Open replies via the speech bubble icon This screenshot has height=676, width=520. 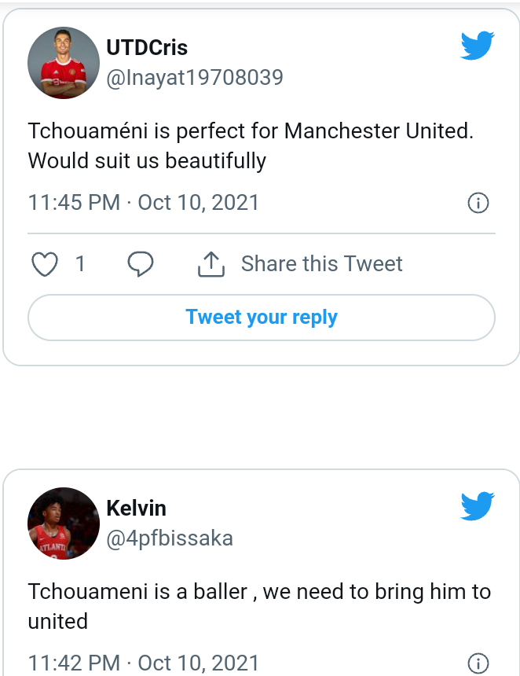(x=141, y=263)
